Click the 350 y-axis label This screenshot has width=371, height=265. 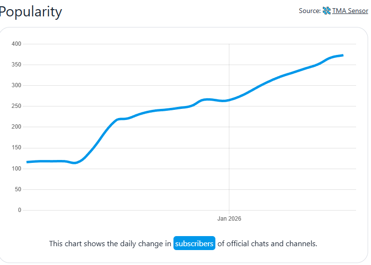(16, 65)
